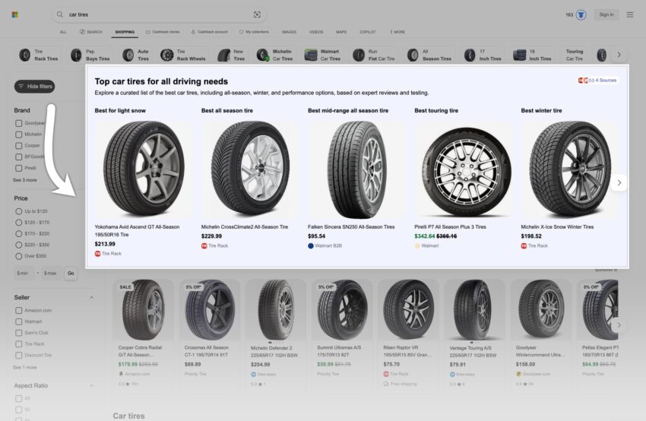Select the Auto Tires chip
This screenshot has width=646, height=421.
pyautogui.click(x=136, y=55)
